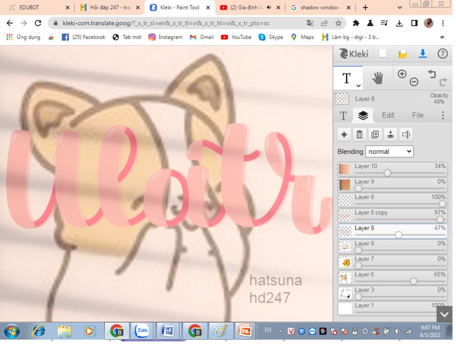Open the Facebook bookmark
The image size is (456, 352).
coord(83,37)
